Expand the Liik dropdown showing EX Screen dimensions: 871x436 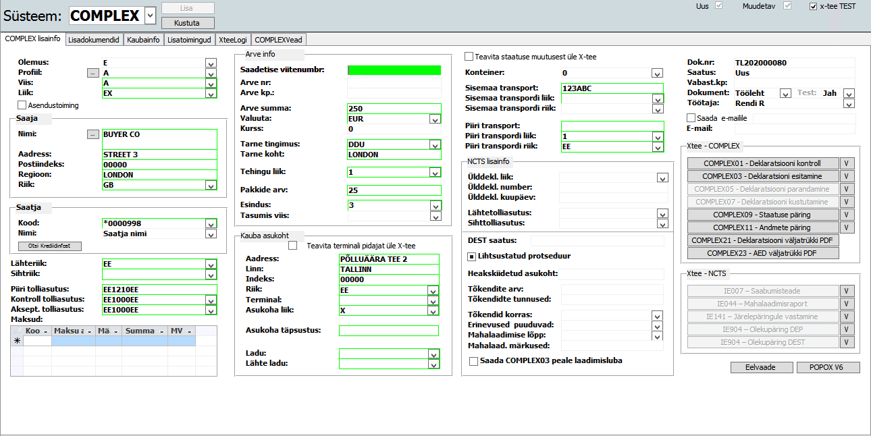coord(211,93)
